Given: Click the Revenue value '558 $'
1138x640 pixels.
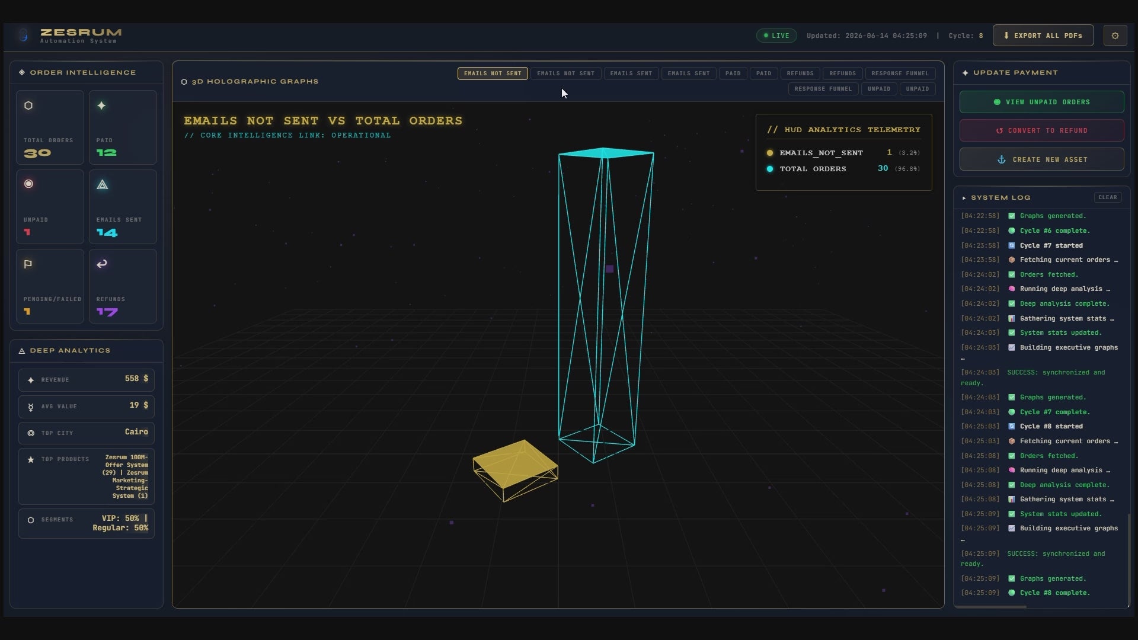Looking at the screenshot, I should 136,379.
